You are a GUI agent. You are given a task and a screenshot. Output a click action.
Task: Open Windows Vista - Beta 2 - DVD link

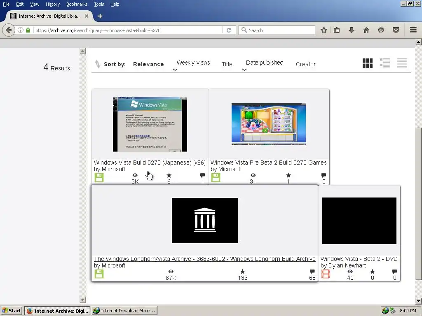pyautogui.click(x=359, y=259)
